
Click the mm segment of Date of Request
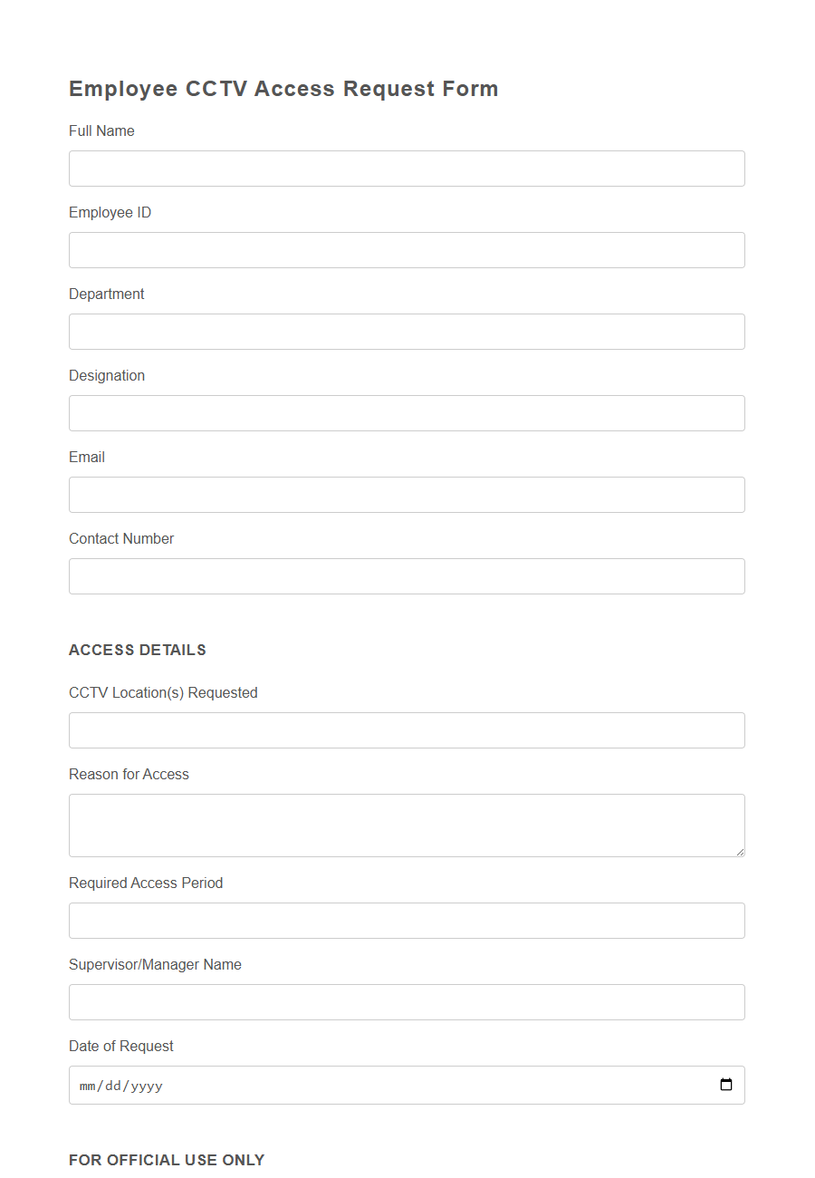[88, 1085]
